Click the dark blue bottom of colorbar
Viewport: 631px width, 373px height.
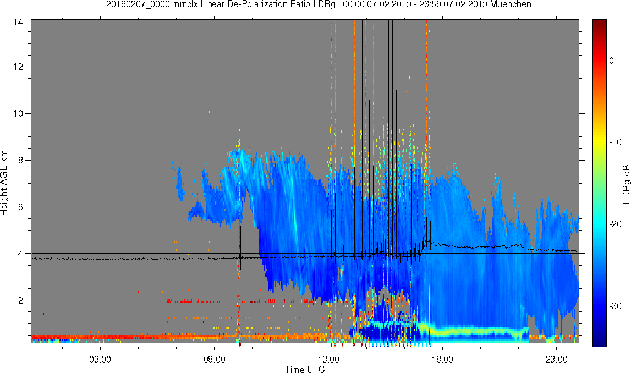[599, 340]
